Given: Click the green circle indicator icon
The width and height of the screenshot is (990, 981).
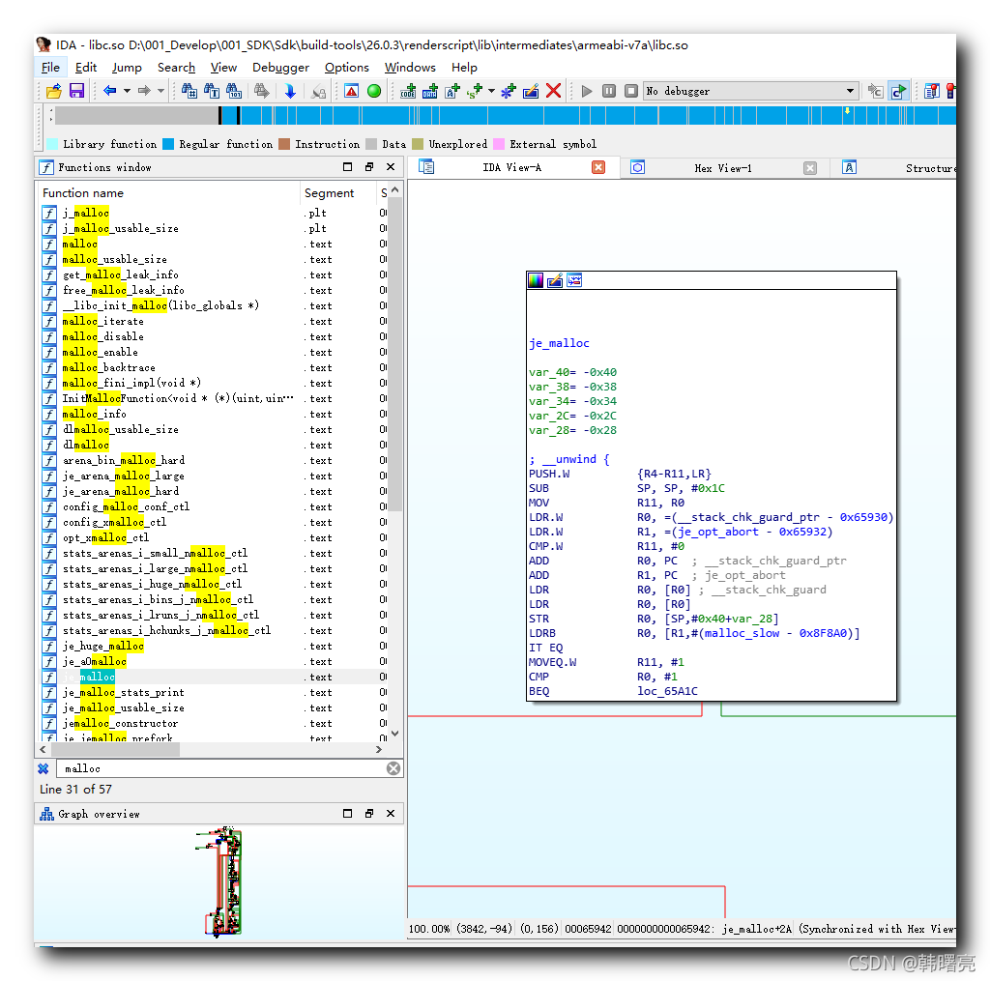Looking at the screenshot, I should coord(374,91).
